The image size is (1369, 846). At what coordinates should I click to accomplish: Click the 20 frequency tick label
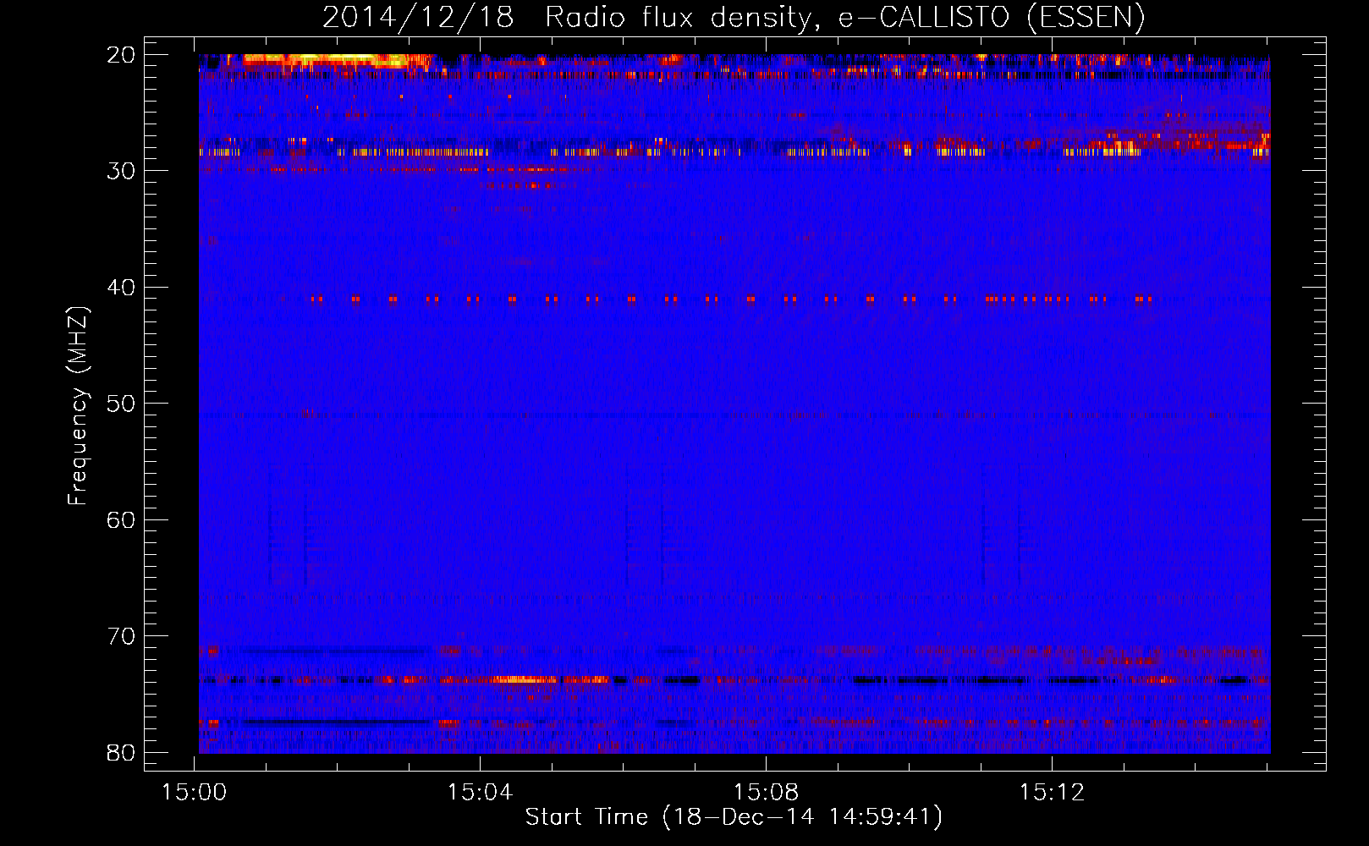coord(121,55)
